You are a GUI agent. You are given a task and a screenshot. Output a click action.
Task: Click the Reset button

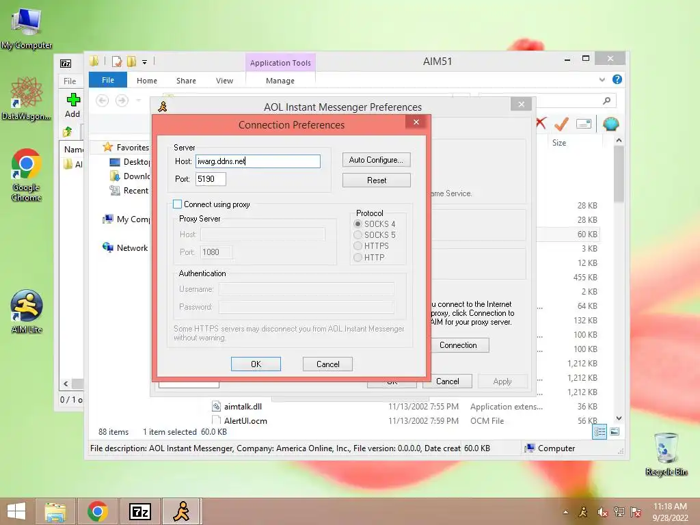(x=377, y=180)
